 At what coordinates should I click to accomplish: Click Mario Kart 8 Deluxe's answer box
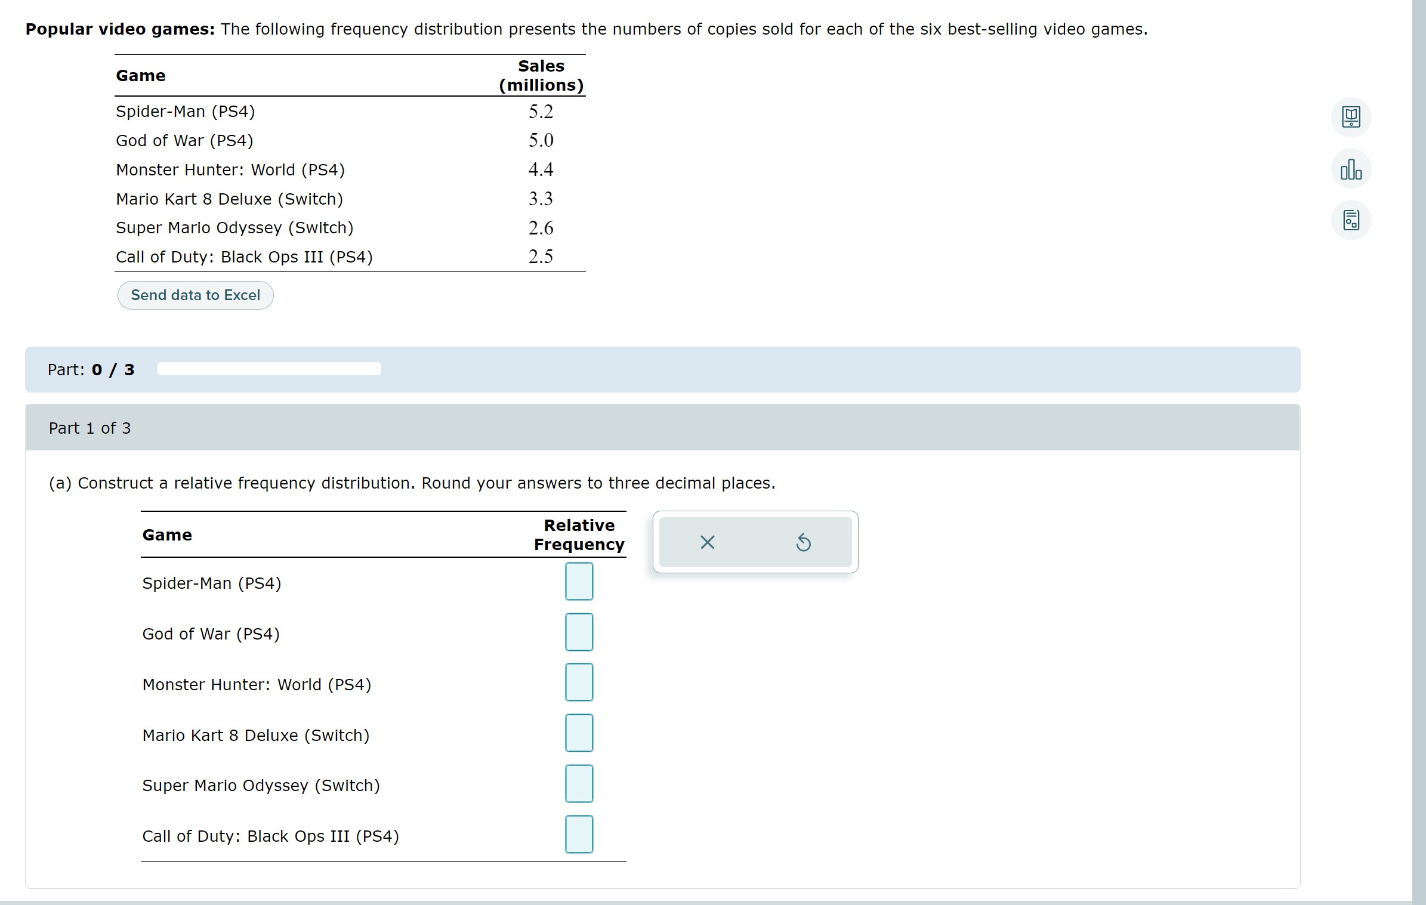pos(578,733)
